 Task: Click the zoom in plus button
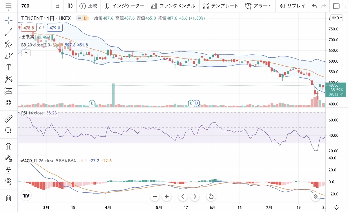click(x=166, y=197)
